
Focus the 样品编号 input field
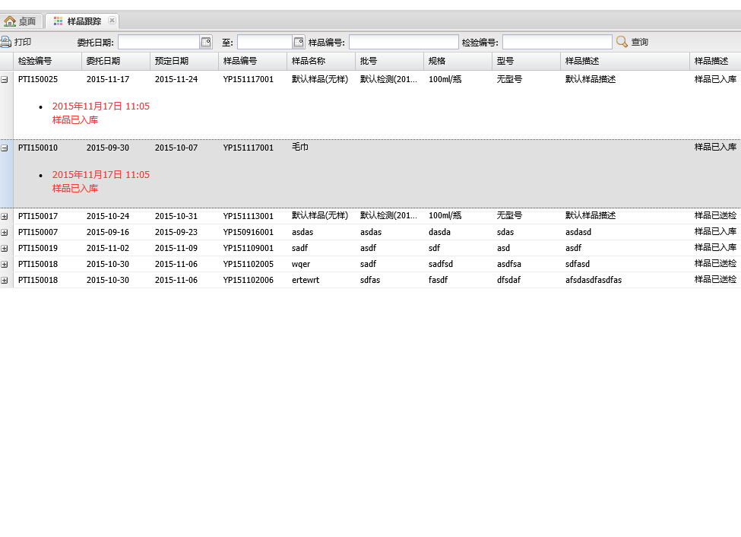tap(404, 42)
